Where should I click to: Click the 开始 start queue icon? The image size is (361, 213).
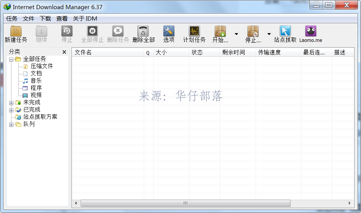point(220,31)
